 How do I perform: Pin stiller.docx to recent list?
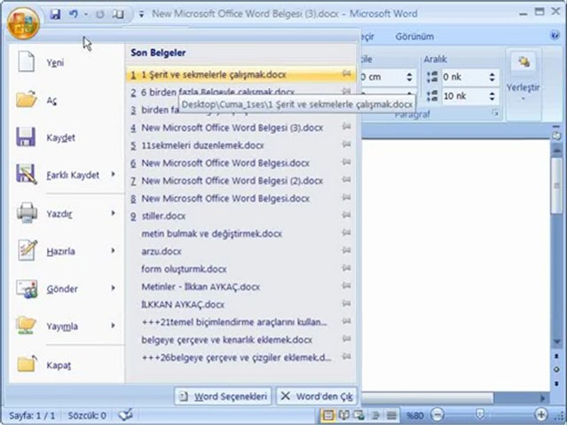tap(347, 215)
